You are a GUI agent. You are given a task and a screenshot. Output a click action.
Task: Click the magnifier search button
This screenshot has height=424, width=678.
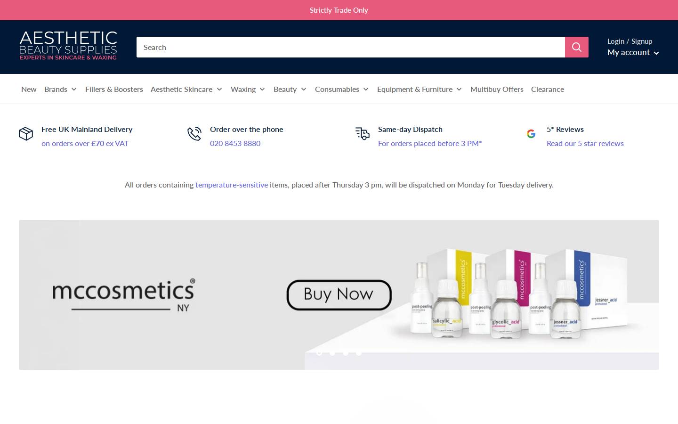click(x=577, y=47)
